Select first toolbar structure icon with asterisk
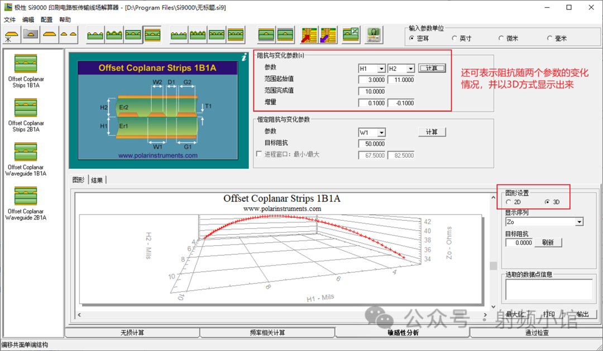This screenshot has height=351, width=603. (11, 35)
